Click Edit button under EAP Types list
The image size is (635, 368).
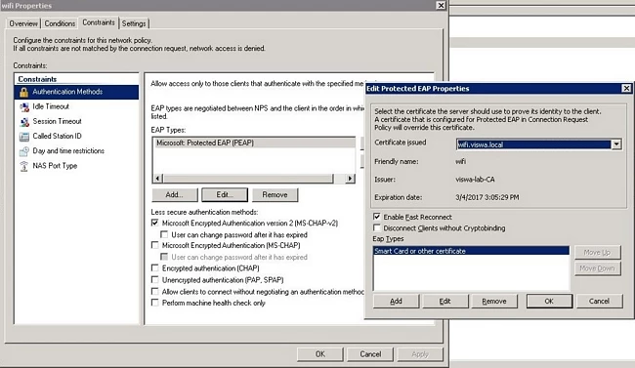coord(225,194)
